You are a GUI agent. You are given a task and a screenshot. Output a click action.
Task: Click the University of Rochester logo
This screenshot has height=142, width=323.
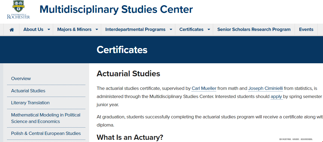tap(19, 10)
